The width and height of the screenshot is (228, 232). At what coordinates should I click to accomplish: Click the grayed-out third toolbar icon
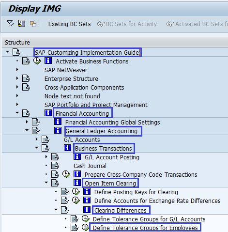coord(33,24)
